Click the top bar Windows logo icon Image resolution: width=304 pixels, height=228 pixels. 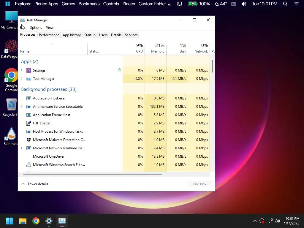click(x=7, y=4)
